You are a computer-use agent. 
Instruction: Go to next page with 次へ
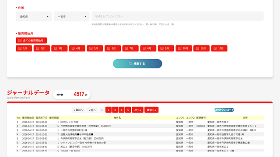138,110
